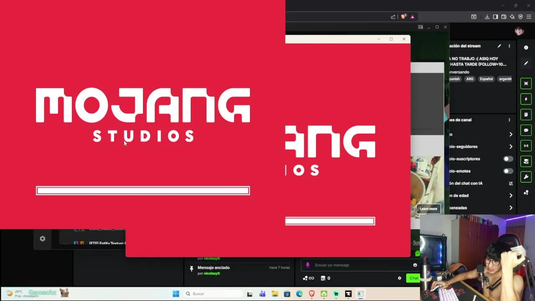Edit stream information with pencil icon
Viewport: 535px width, 301px height.
point(499,46)
